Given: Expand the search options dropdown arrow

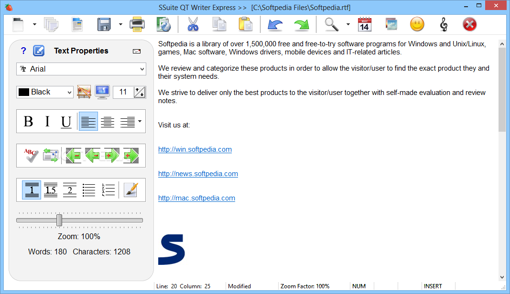Looking at the screenshot, I should [x=348, y=24].
